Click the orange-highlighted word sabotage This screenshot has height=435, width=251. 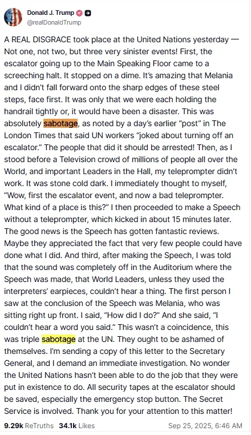60,123
